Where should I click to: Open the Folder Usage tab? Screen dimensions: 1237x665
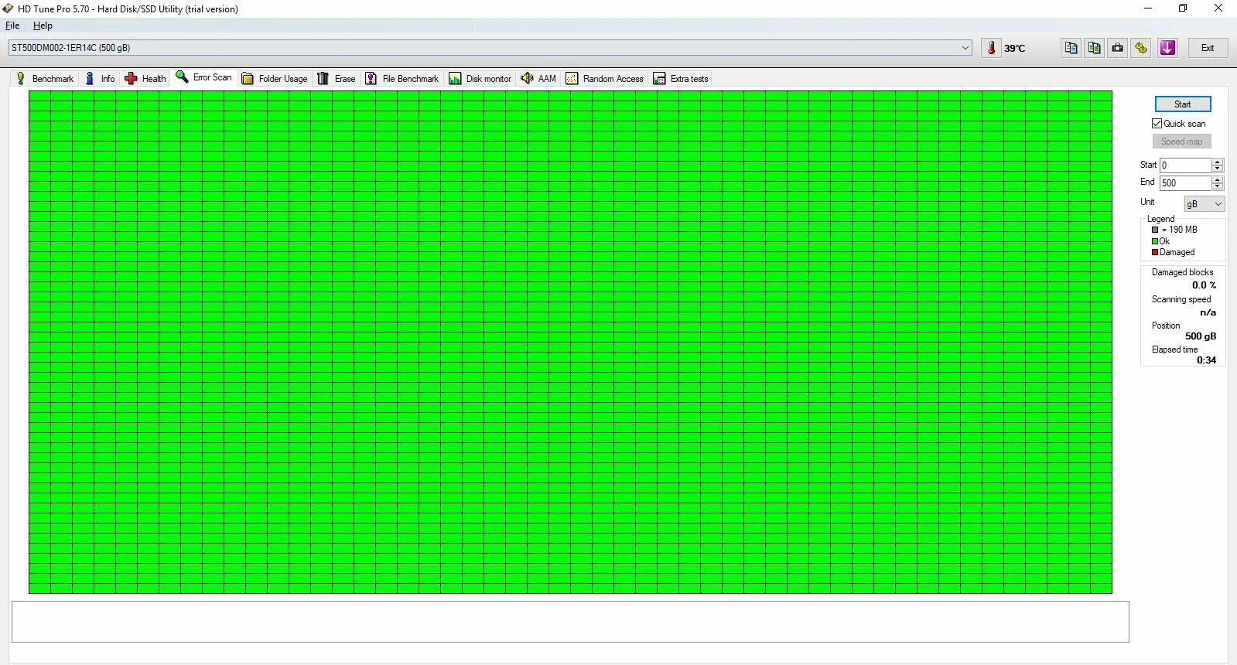(275, 78)
